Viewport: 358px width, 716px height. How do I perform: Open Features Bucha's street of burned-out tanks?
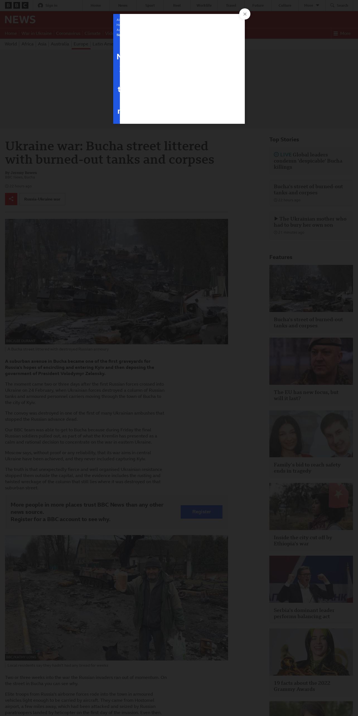point(308,323)
